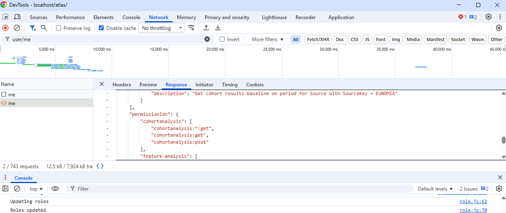Tick the Invert filter checkbox
The width and height of the screenshot is (506, 213).
(222, 39)
